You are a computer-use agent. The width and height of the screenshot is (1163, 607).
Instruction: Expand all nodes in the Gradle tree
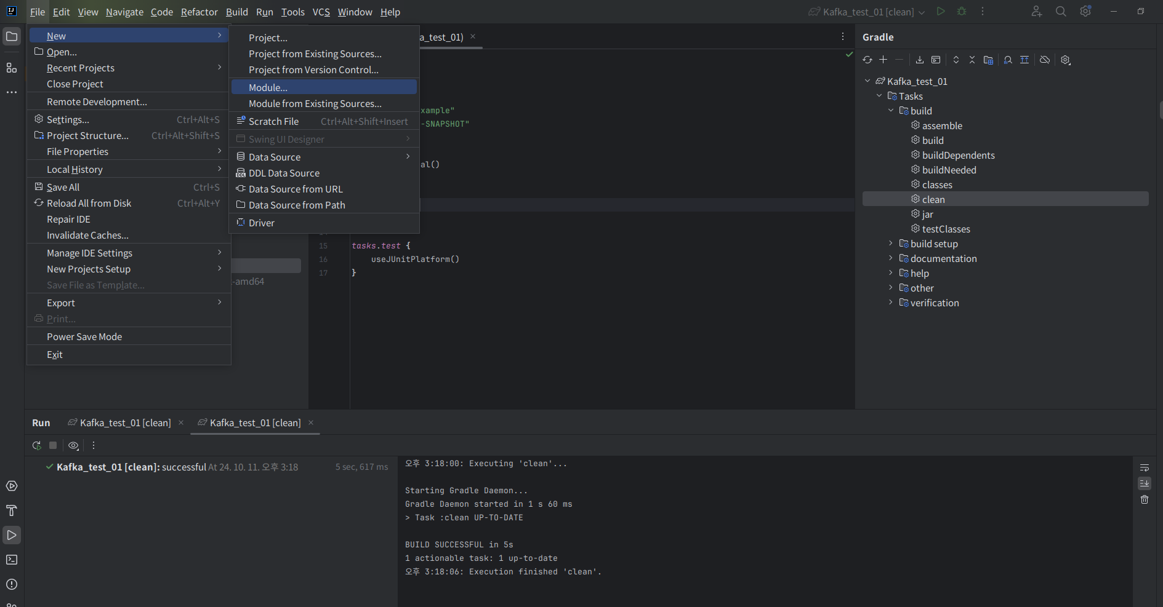956,60
